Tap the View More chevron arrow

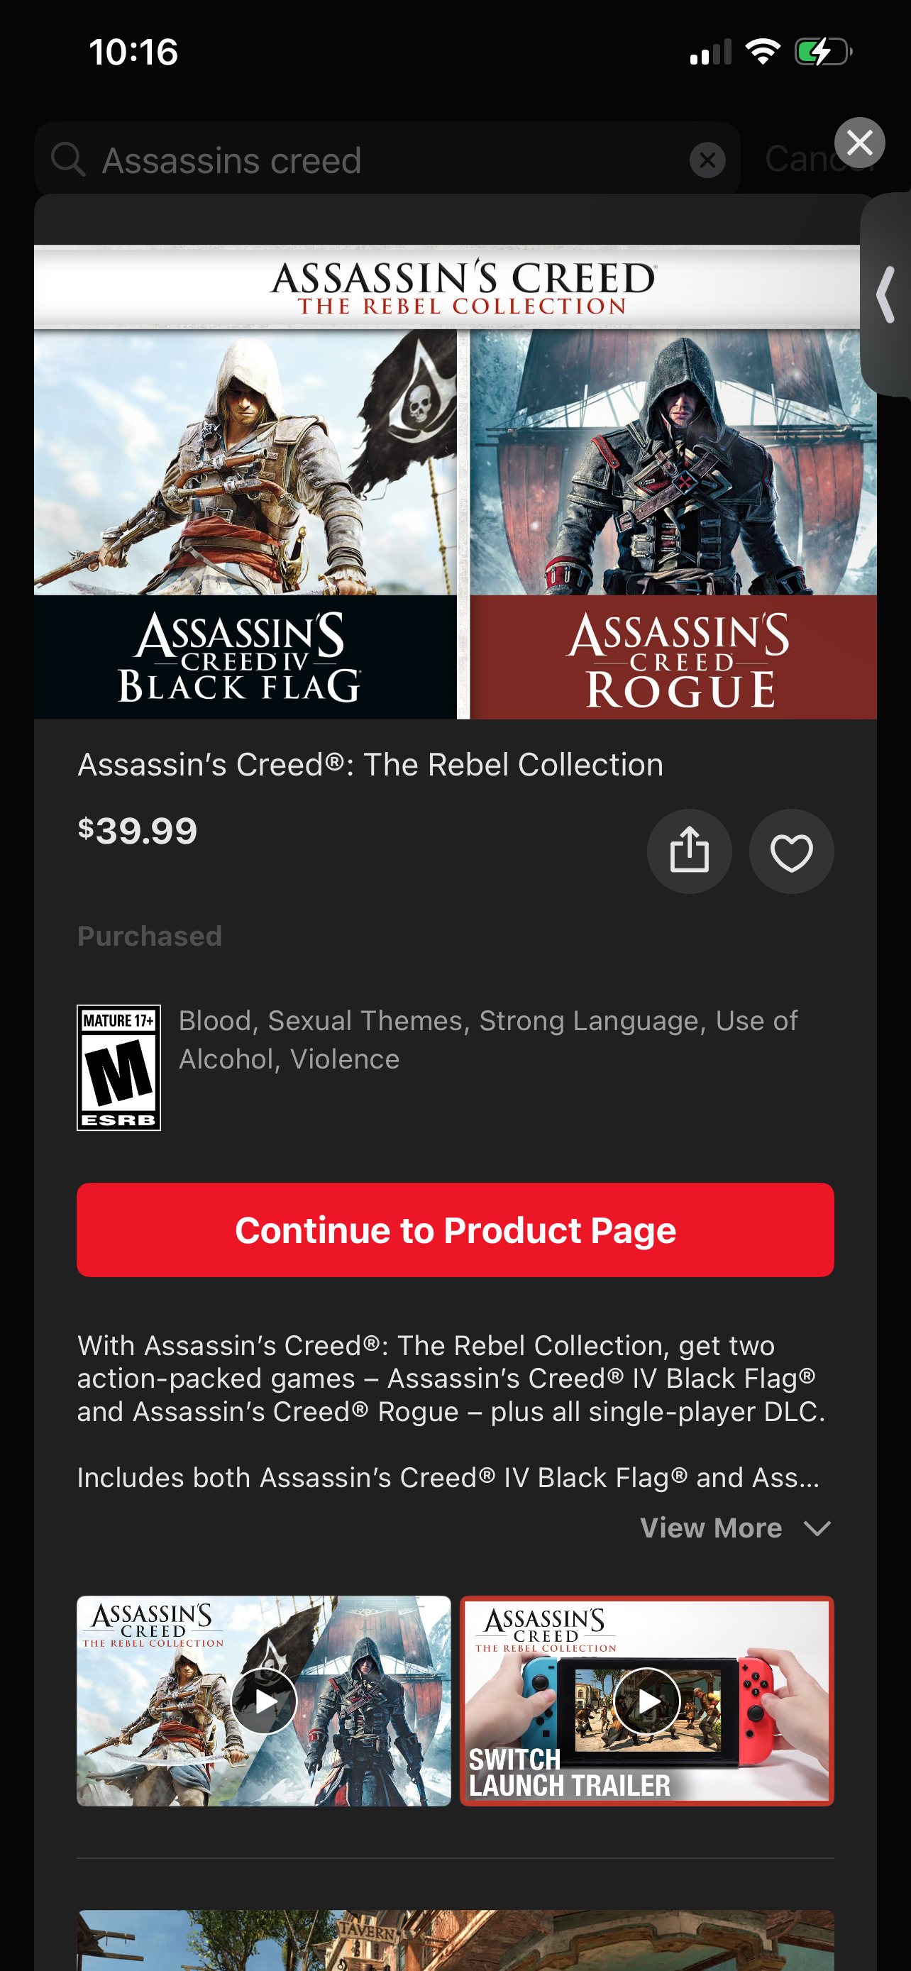pos(817,1529)
